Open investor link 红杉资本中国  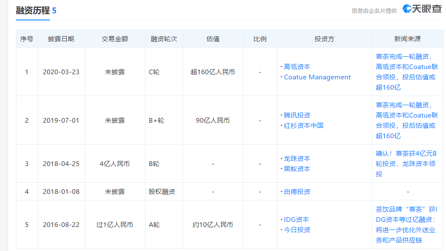[304, 126]
